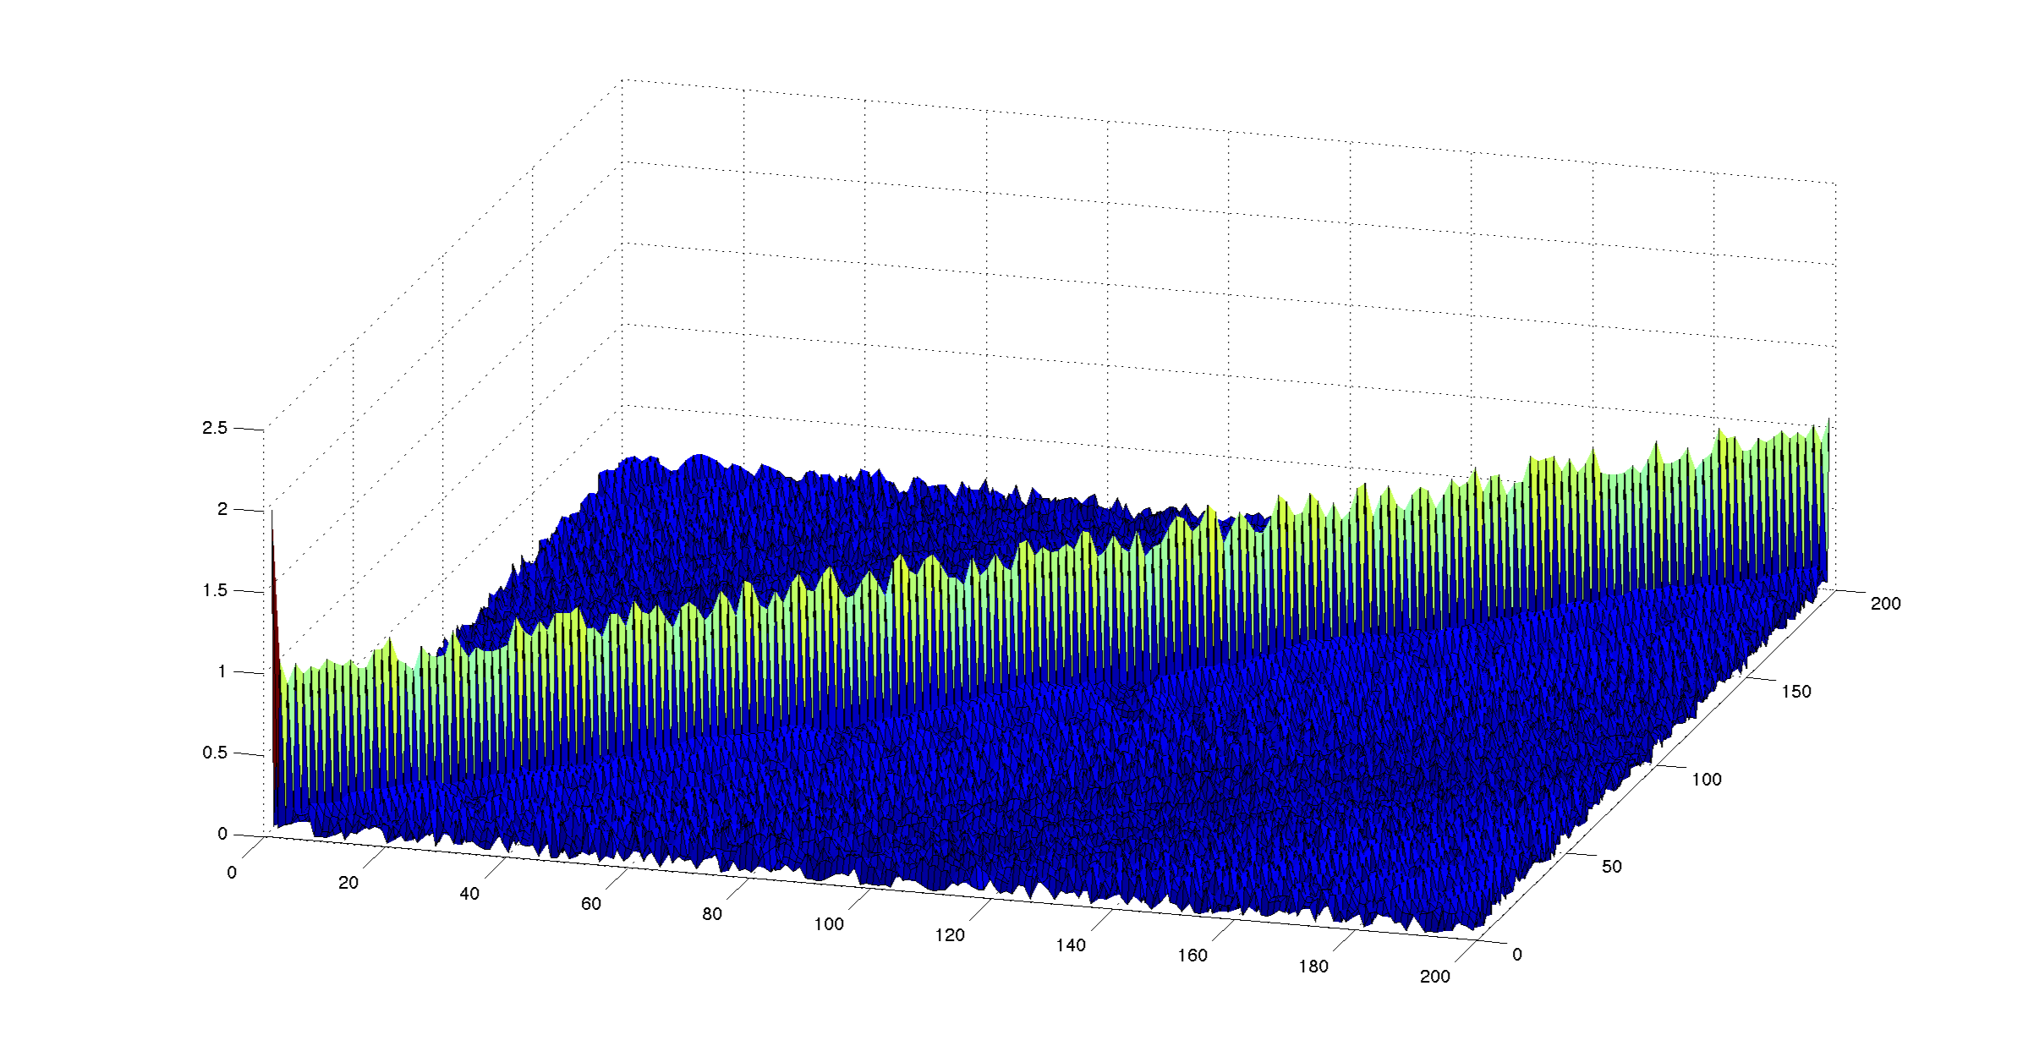The height and width of the screenshot is (1057, 2028).
Task: Click the 50 tick label on right axis
Action: 1612,866
